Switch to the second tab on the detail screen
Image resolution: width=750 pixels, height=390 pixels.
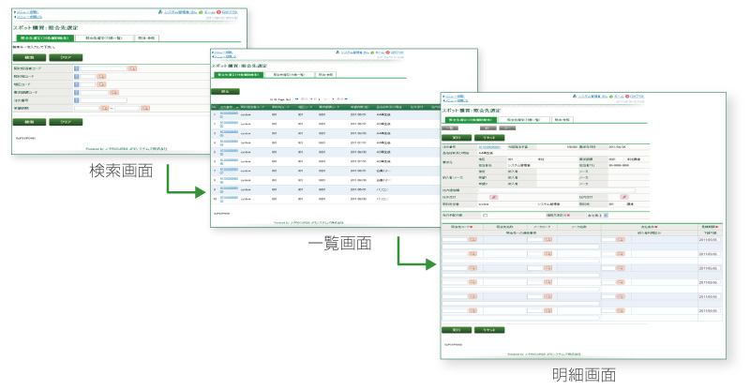[x=520, y=120]
